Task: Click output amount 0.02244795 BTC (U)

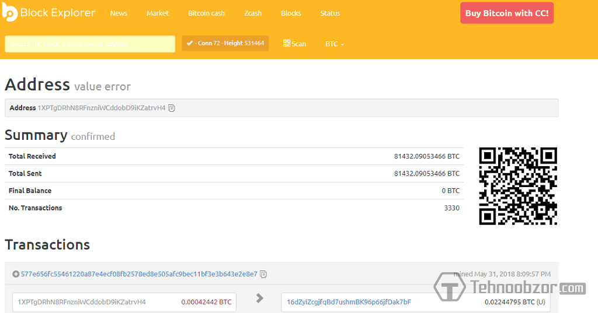Action: pos(515,302)
